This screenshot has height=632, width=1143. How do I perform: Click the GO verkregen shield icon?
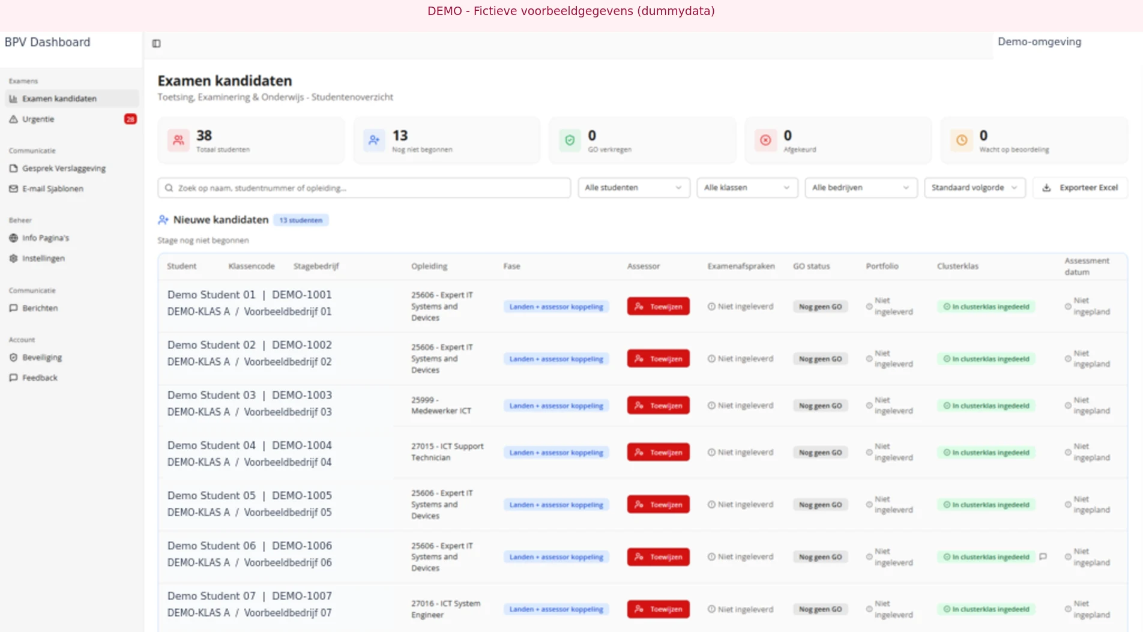(570, 140)
